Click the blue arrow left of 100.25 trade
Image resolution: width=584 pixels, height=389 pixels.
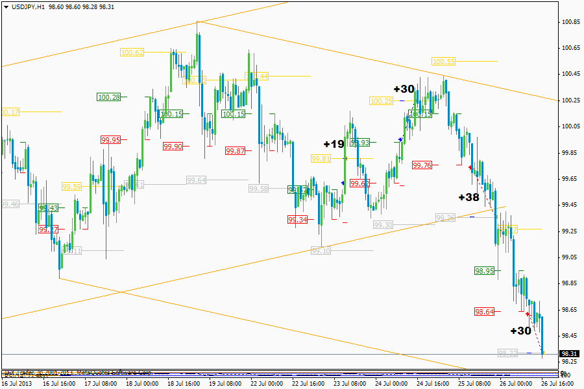400,140
